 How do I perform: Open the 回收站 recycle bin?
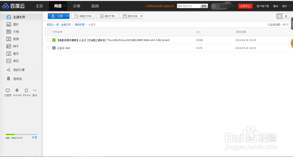[x=14, y=79]
